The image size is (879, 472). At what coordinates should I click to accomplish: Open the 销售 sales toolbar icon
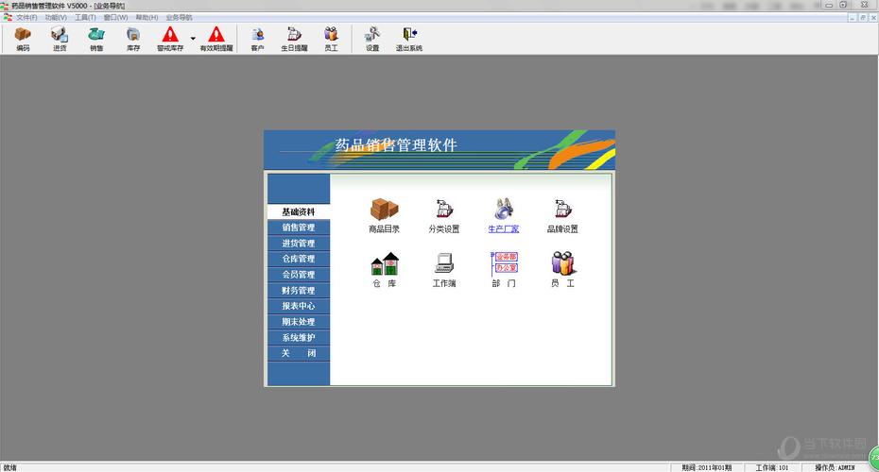coord(96,40)
